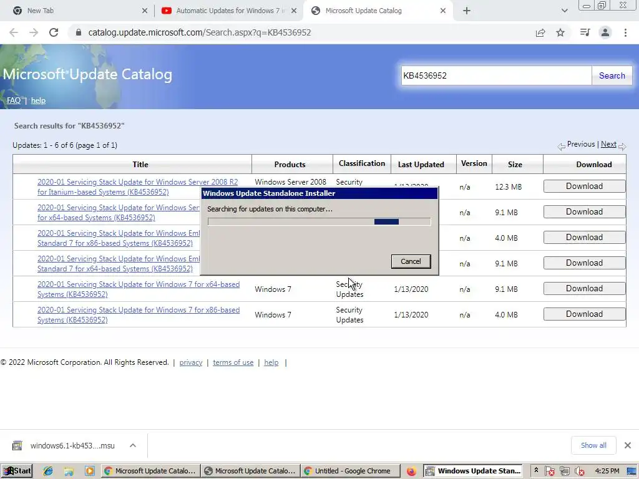Open the help link under the catalog title

(38, 100)
